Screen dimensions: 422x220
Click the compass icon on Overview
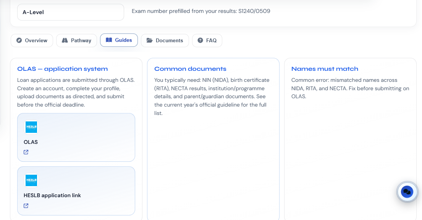[19, 40]
